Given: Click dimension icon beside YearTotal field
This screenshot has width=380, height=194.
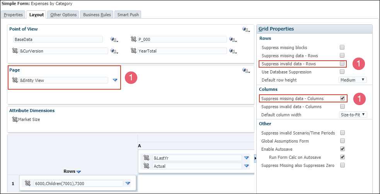Looking at the screenshot, I should [x=133, y=51].
